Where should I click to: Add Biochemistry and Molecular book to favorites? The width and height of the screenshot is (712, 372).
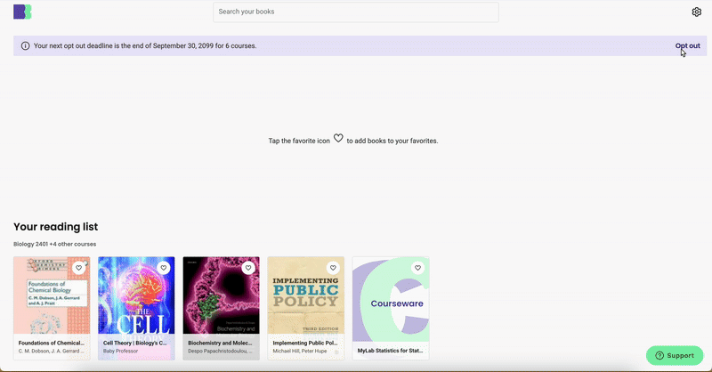click(x=248, y=268)
